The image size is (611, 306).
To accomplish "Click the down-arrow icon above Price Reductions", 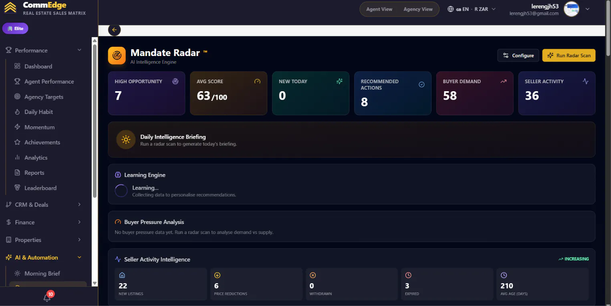I will tap(218, 275).
